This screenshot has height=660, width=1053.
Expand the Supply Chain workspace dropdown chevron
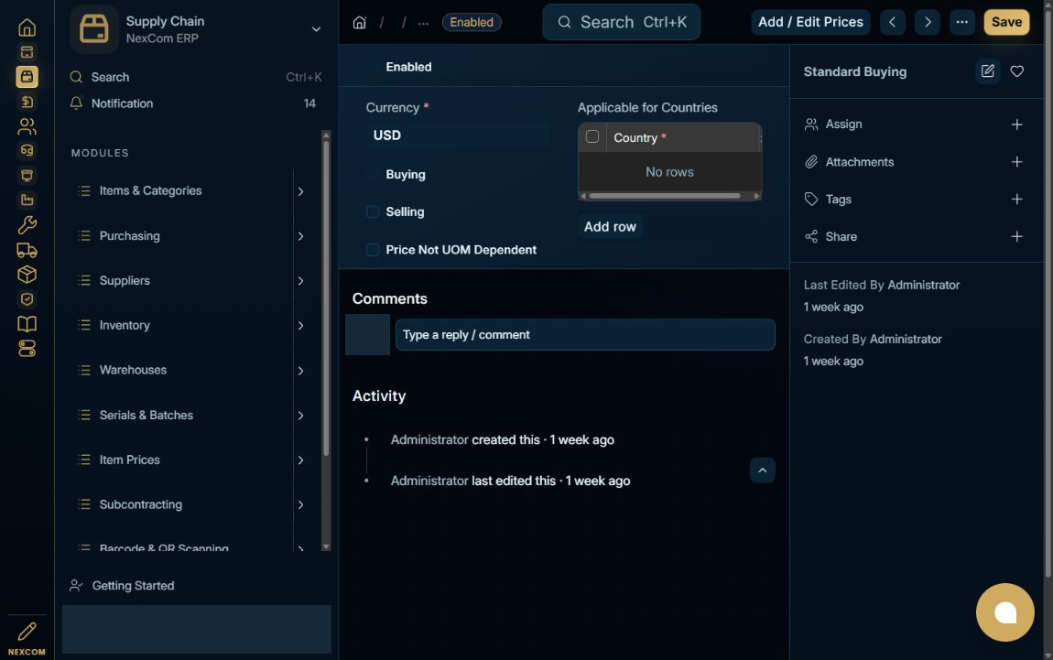[316, 29]
